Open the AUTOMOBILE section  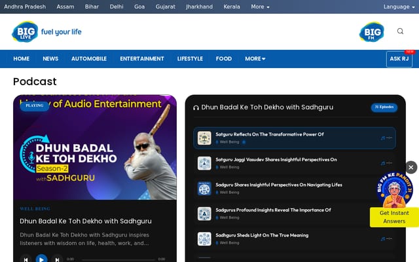89,59
